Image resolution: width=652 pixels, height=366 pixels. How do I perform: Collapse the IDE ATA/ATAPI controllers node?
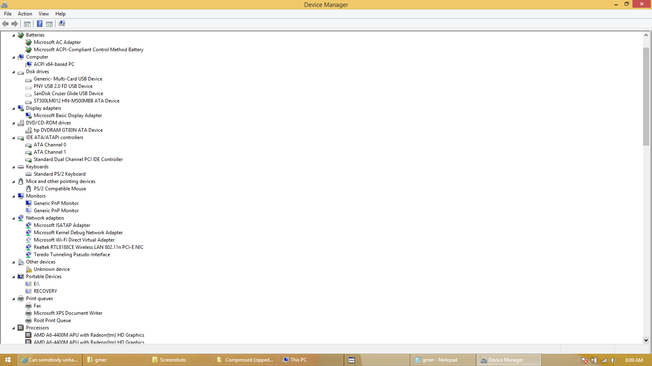(13, 138)
